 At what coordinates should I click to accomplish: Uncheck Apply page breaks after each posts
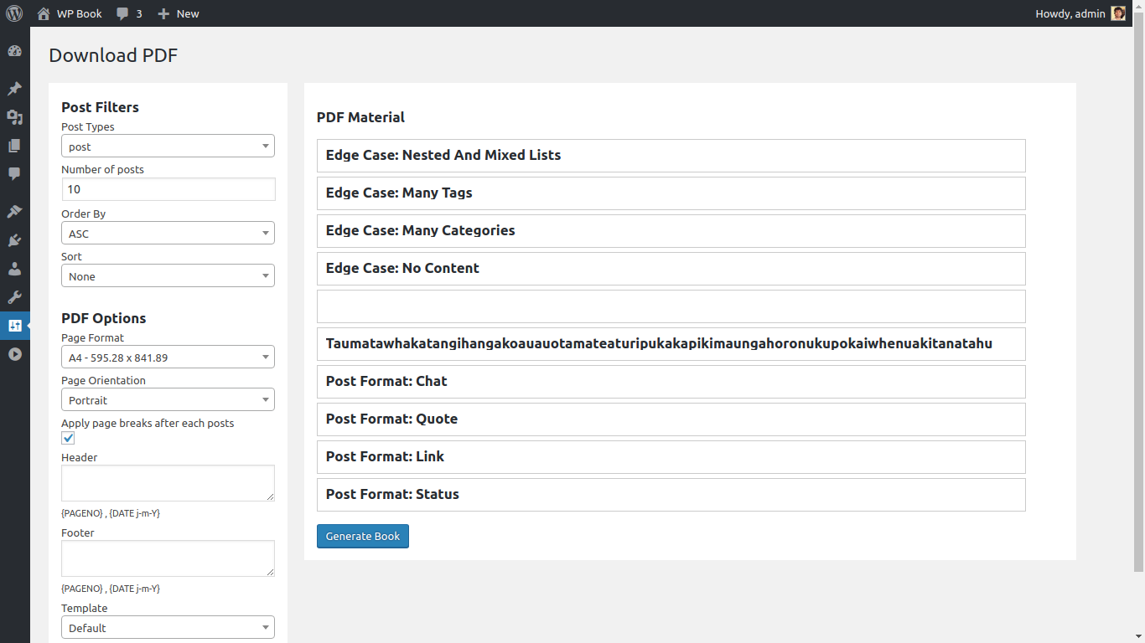click(68, 438)
